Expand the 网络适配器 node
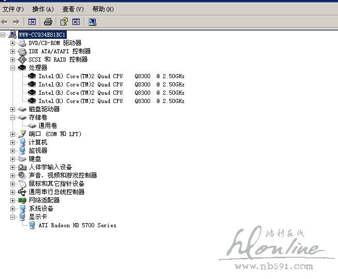This screenshot has height=279, width=338. 13,200
